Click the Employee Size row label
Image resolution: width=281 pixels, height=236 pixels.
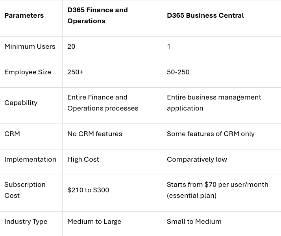pyautogui.click(x=28, y=72)
